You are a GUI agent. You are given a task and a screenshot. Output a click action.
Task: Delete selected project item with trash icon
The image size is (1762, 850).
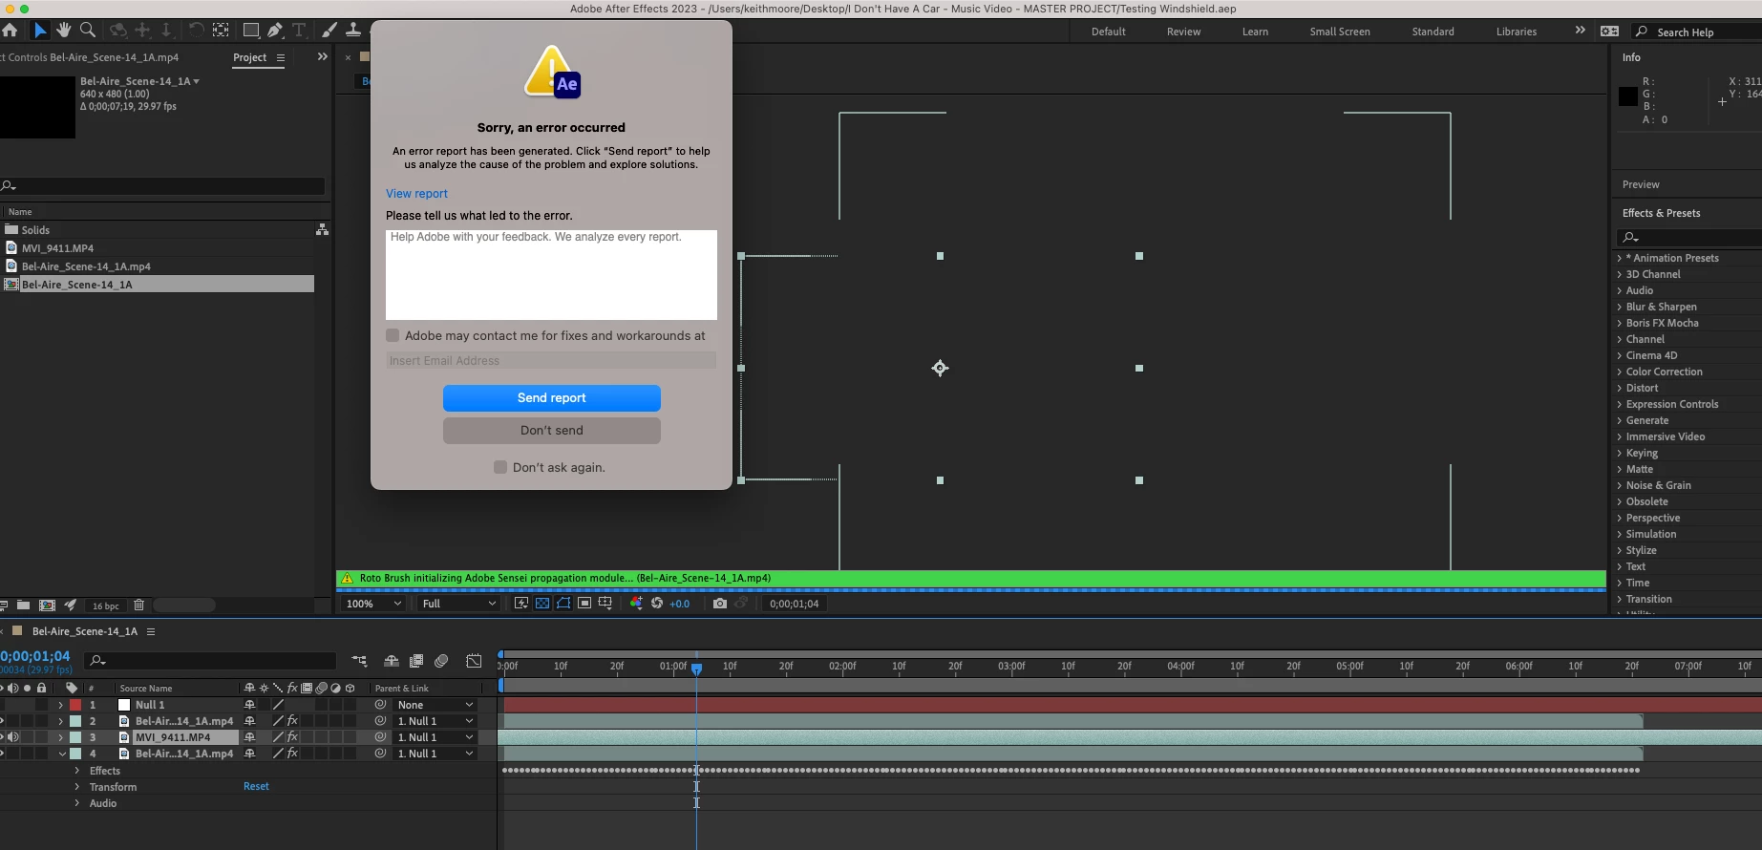pos(139,606)
